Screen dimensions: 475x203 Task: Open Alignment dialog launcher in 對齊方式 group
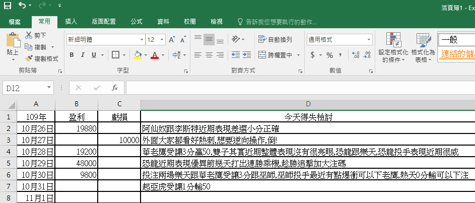(300, 71)
